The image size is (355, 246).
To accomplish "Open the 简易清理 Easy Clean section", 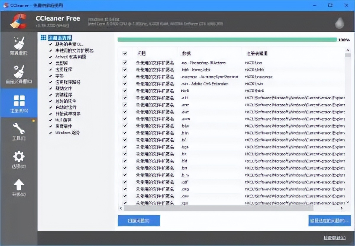I will (x=19, y=46).
